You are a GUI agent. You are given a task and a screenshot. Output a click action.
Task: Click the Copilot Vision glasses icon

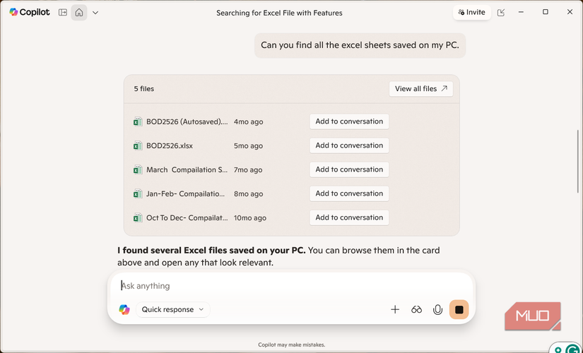click(x=416, y=309)
